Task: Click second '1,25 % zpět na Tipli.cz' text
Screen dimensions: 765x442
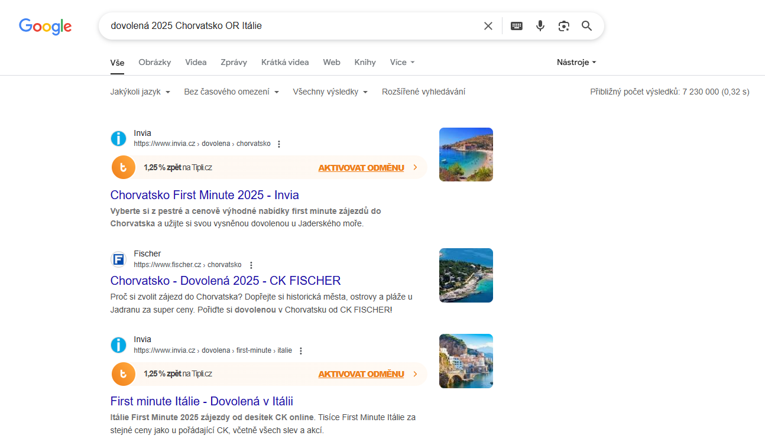Action: point(178,374)
